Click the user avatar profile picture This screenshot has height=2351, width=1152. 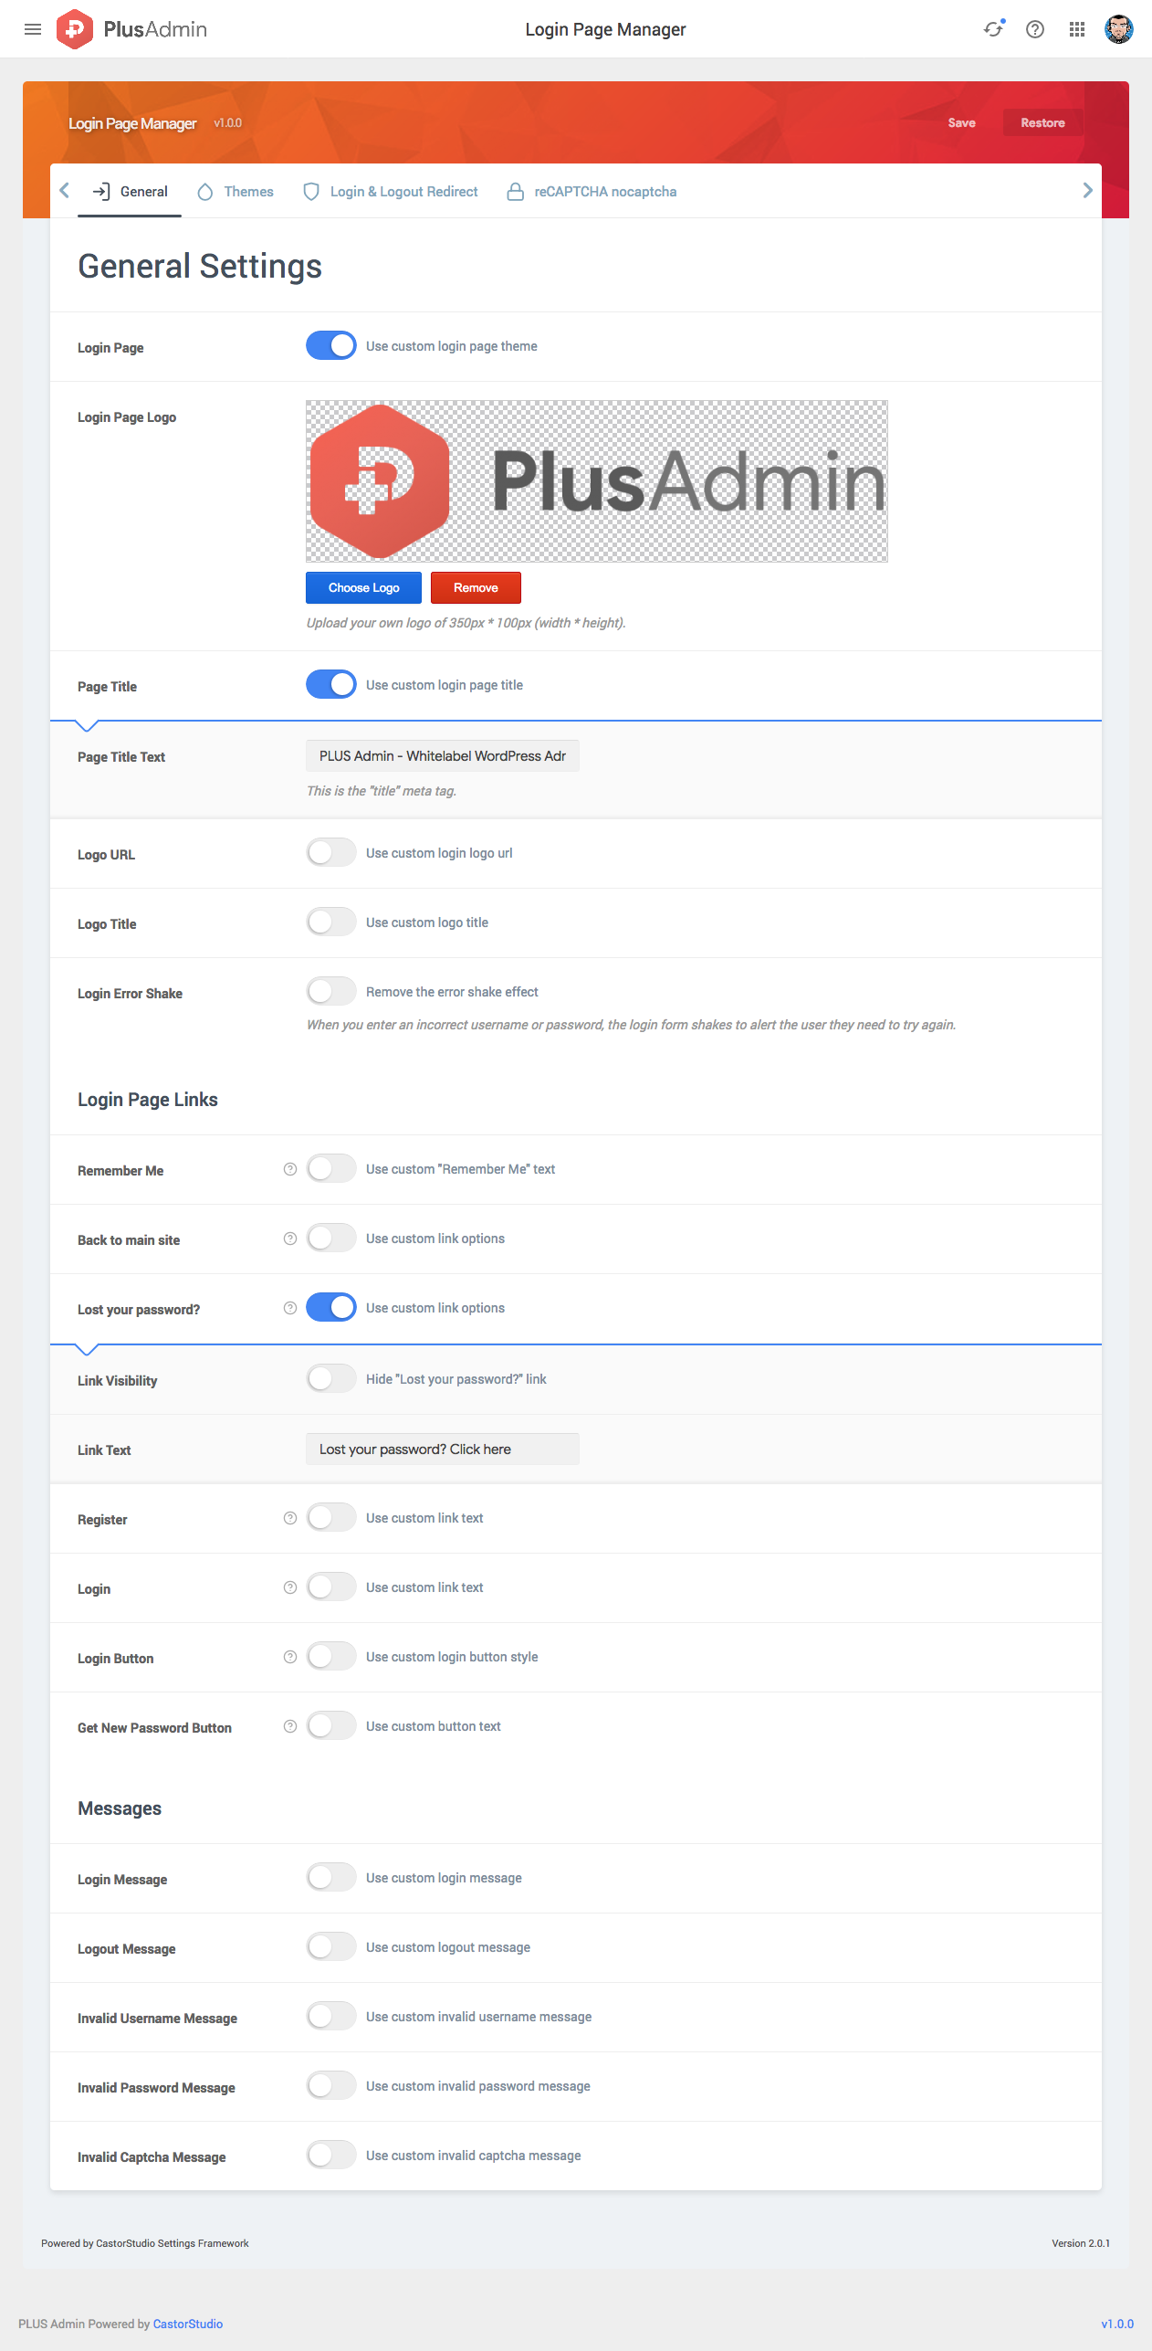(x=1118, y=29)
